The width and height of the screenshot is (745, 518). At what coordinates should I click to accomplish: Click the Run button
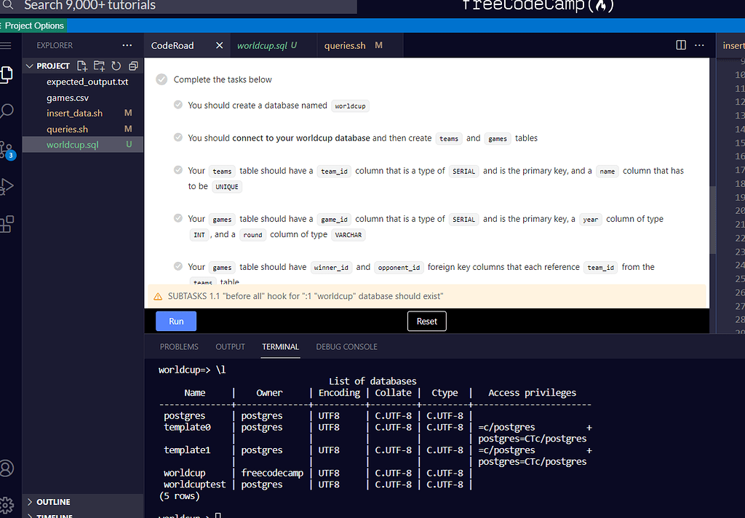tap(175, 321)
